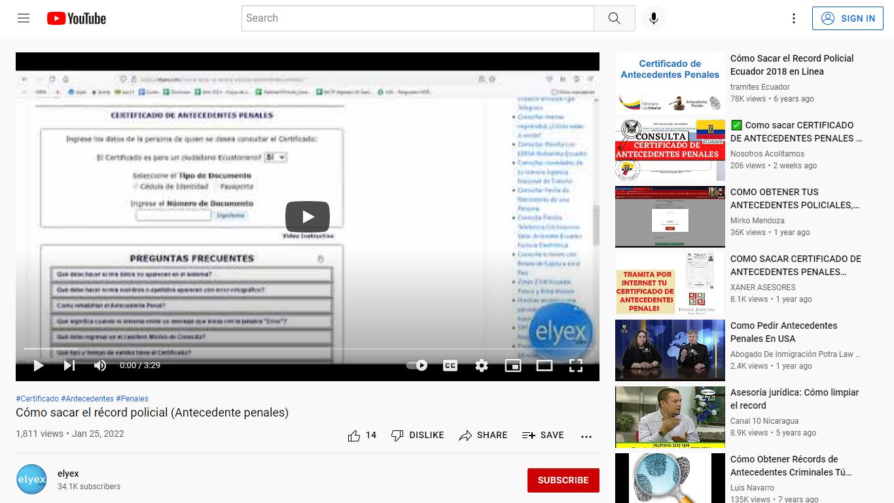The width and height of the screenshot is (894, 503).
Task: Share this video
Action: 483,436
